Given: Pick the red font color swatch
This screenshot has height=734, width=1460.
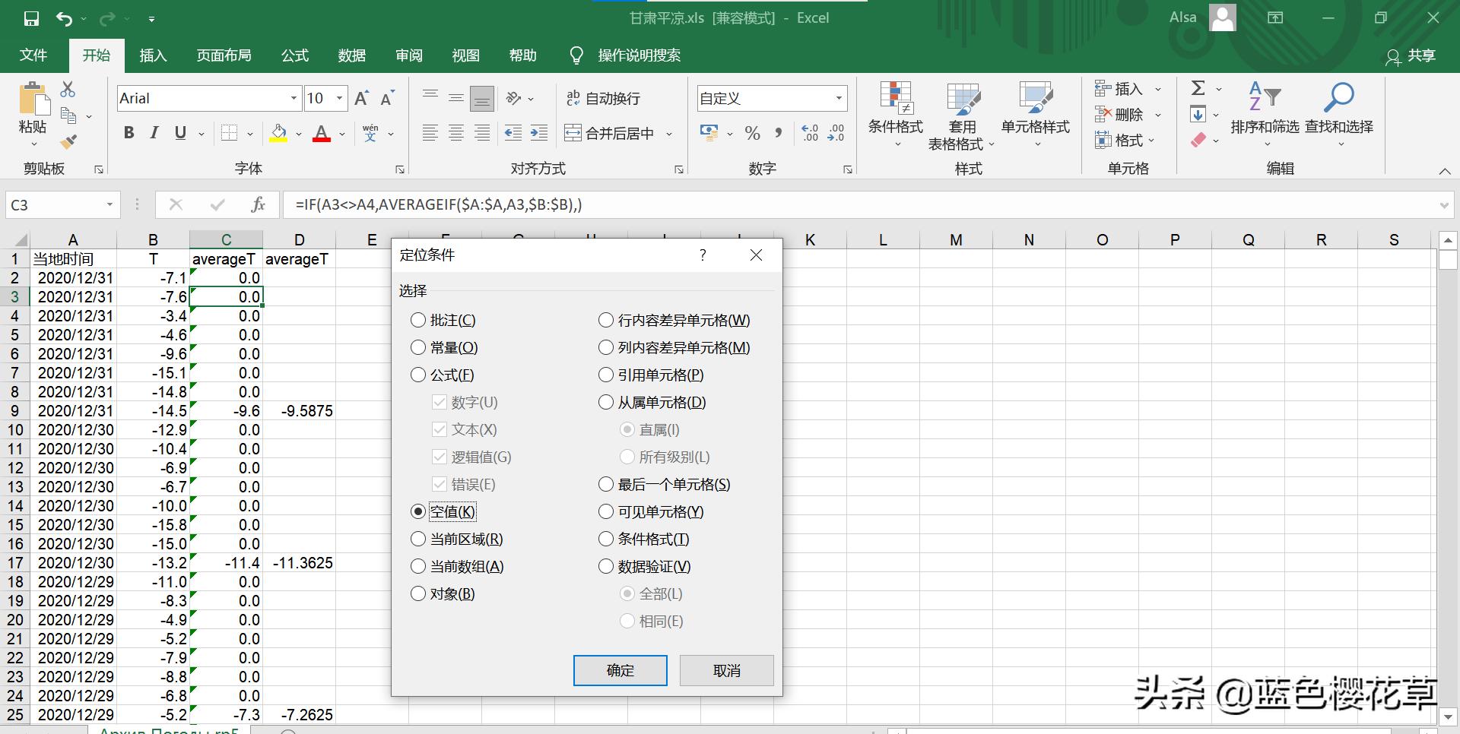Looking at the screenshot, I should [x=322, y=139].
